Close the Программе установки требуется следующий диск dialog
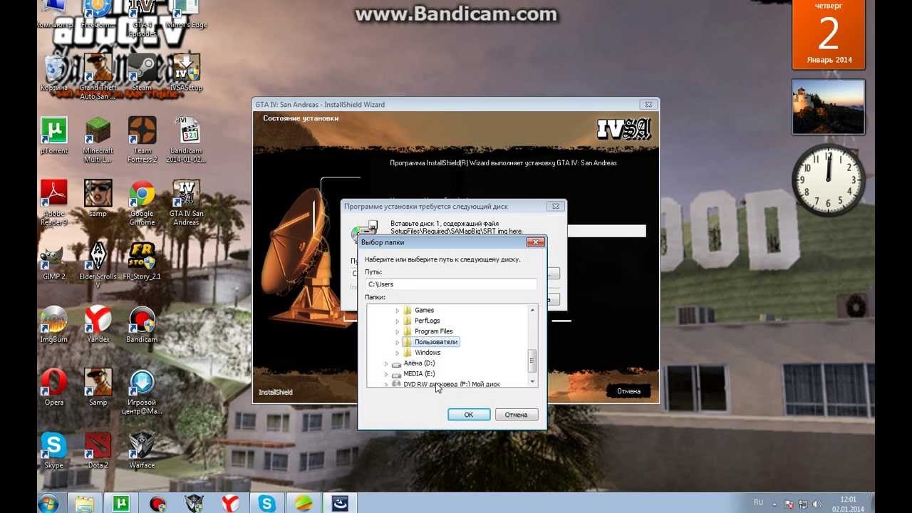 pos(556,207)
